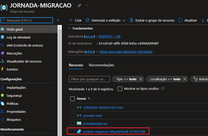Image resolution: width=208 pixels, height=136 pixels.
Task: Click 'Clique aqui para adicionar marcações'
Action: 126,51
